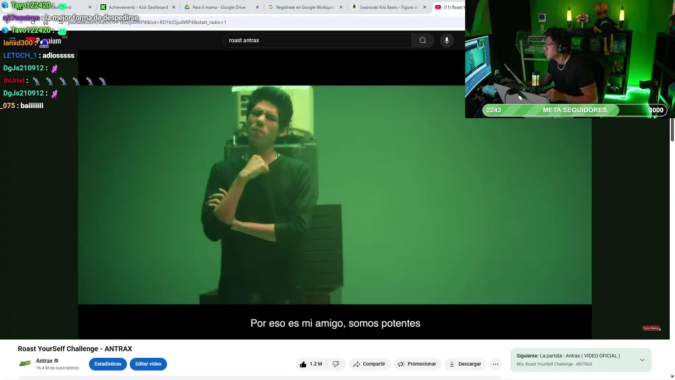Screen dimensions: 675x380
Task: Close the Para ti mama Drive tab
Action: point(257,7)
